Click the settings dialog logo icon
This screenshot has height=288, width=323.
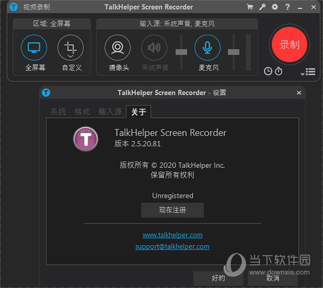click(46, 93)
